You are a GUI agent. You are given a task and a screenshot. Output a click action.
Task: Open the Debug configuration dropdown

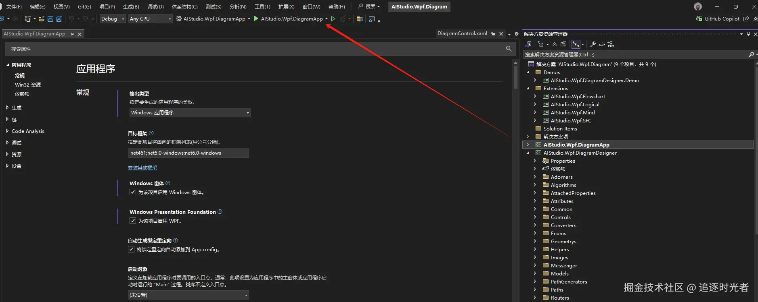click(x=113, y=19)
